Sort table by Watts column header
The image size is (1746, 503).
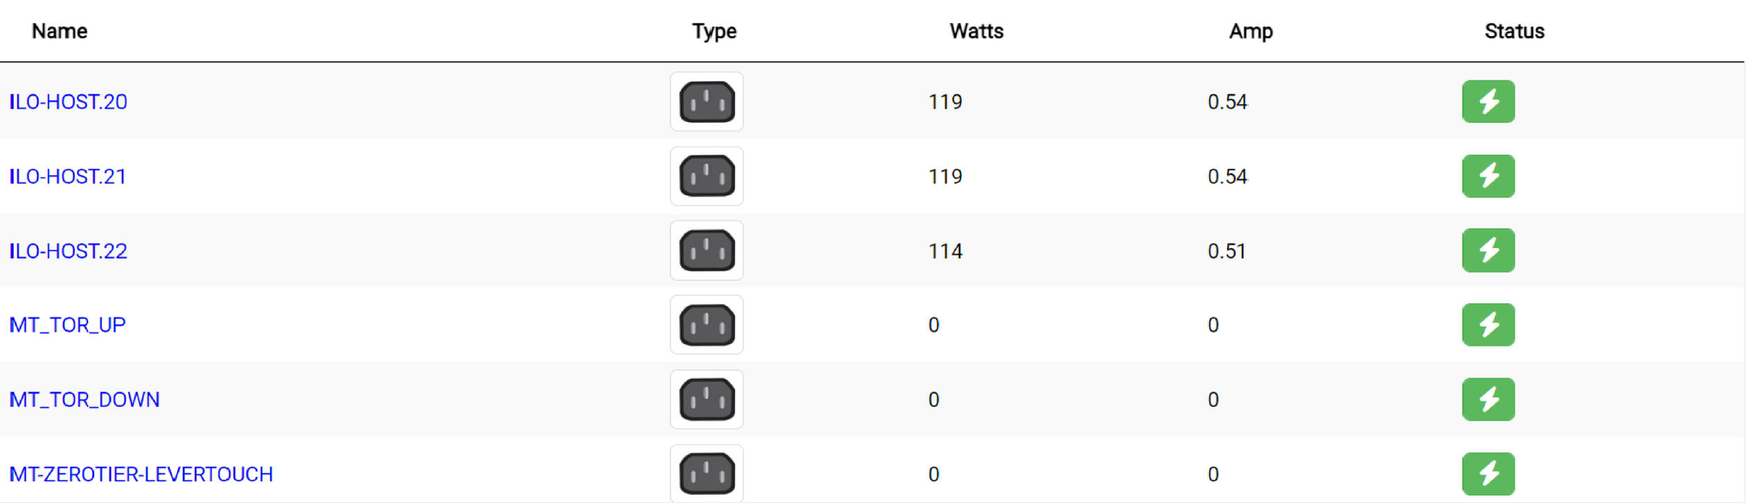pyautogui.click(x=976, y=31)
